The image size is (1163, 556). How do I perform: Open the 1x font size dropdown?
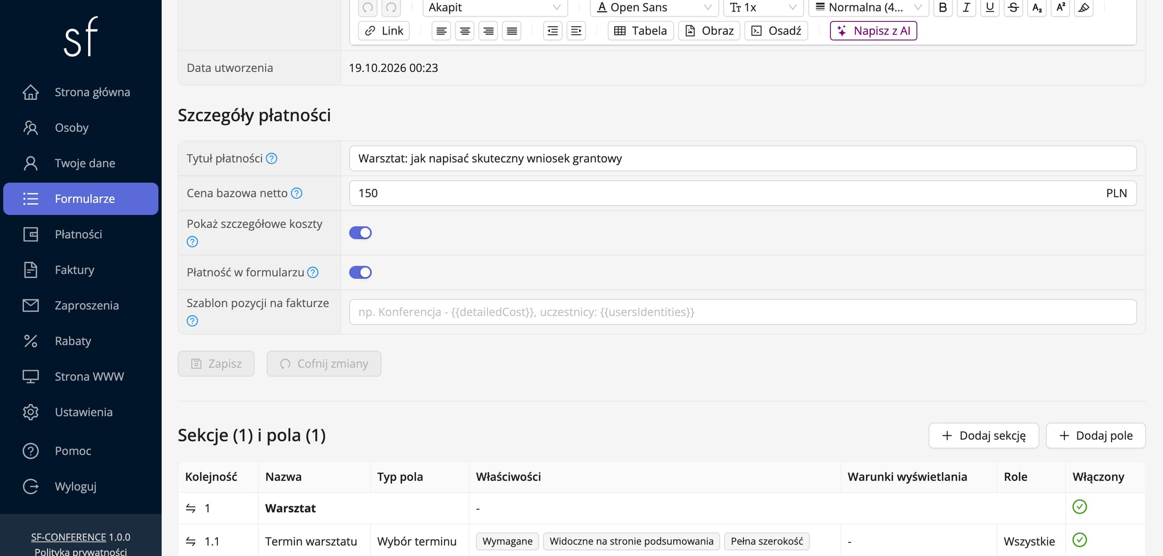[x=763, y=7]
